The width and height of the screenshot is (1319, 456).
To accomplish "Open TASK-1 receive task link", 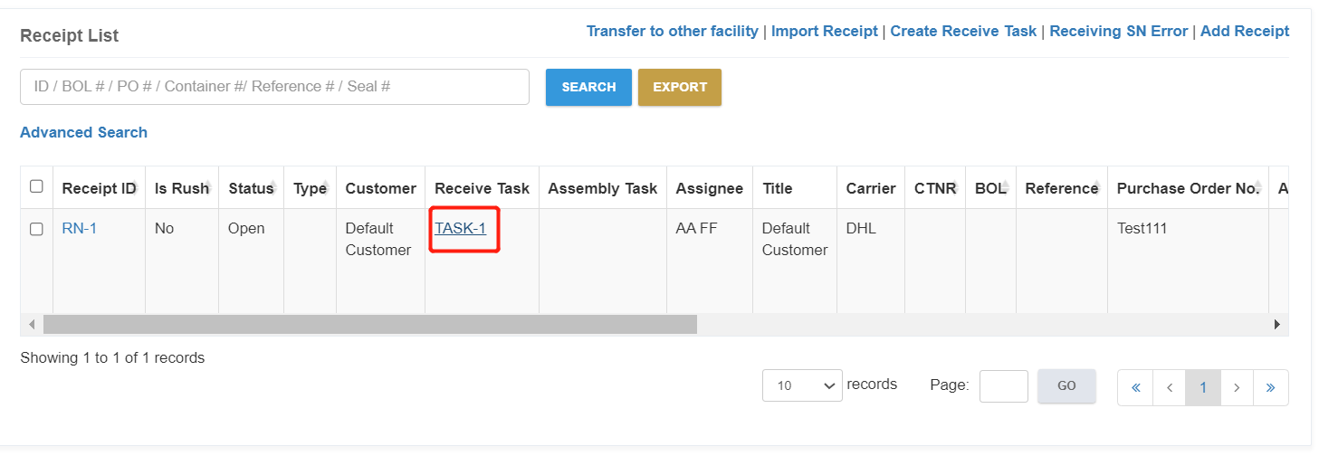I will tap(460, 228).
